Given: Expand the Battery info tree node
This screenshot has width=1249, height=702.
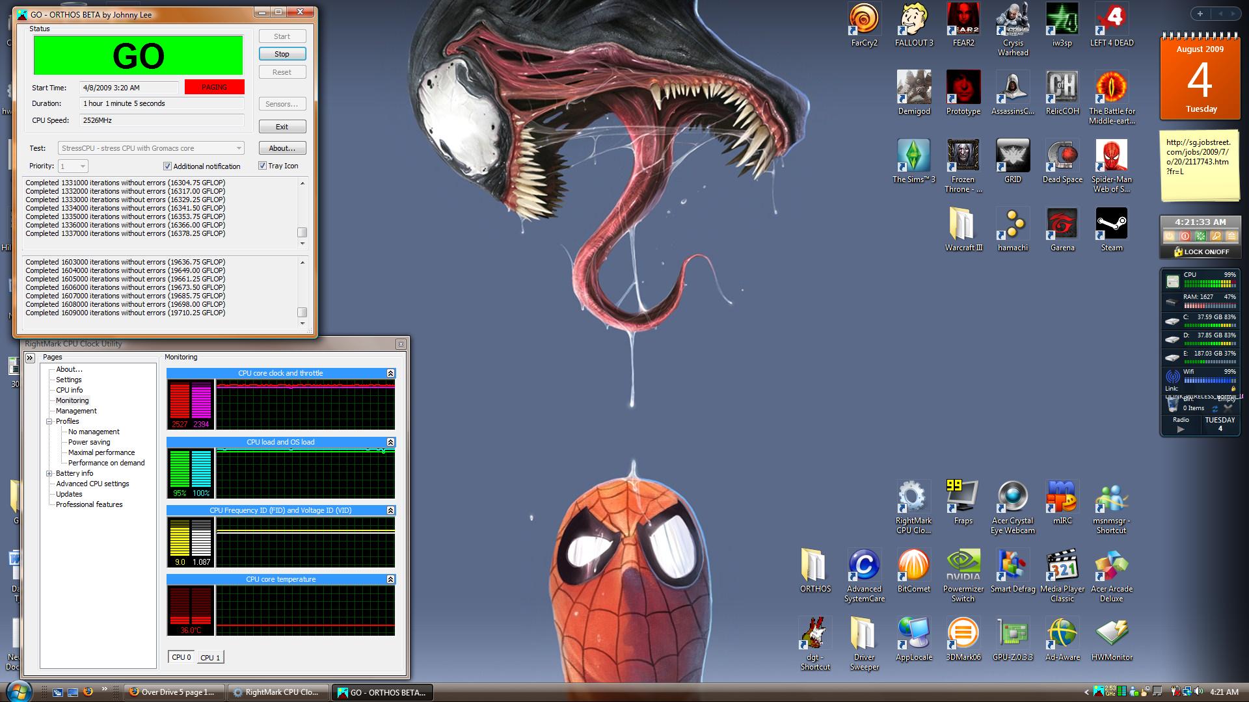Looking at the screenshot, I should click(49, 473).
